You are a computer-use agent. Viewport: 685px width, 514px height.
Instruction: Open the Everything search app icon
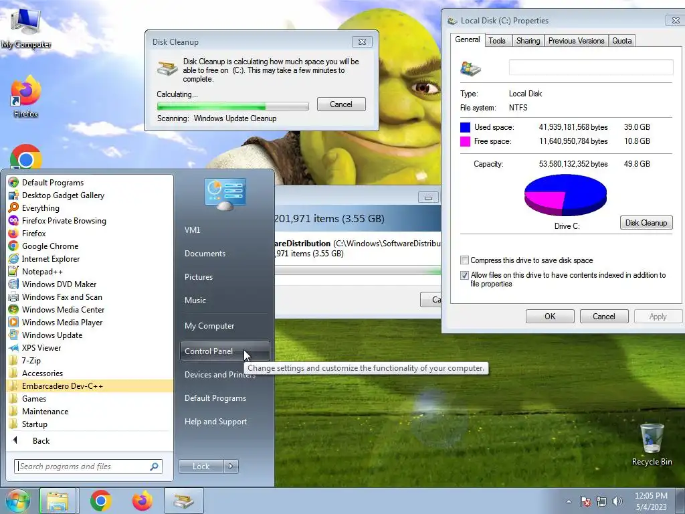[13, 207]
